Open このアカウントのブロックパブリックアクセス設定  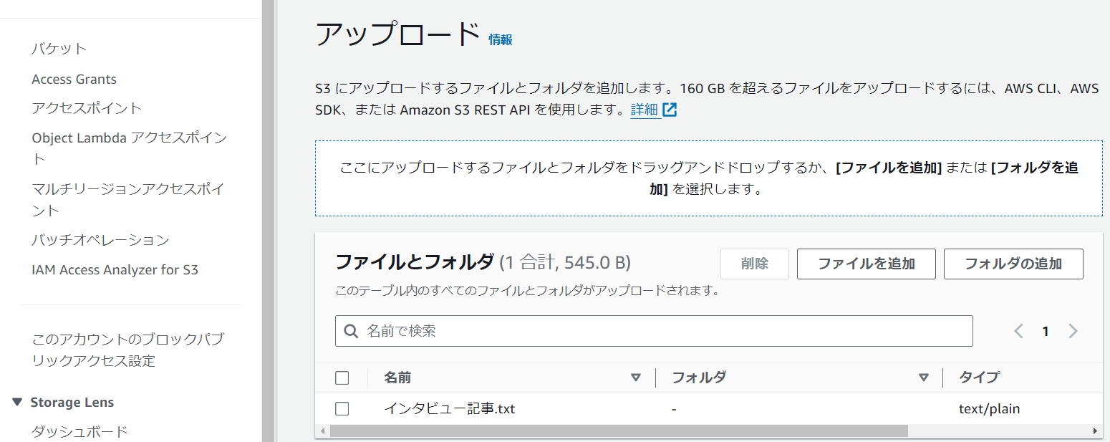(x=127, y=350)
